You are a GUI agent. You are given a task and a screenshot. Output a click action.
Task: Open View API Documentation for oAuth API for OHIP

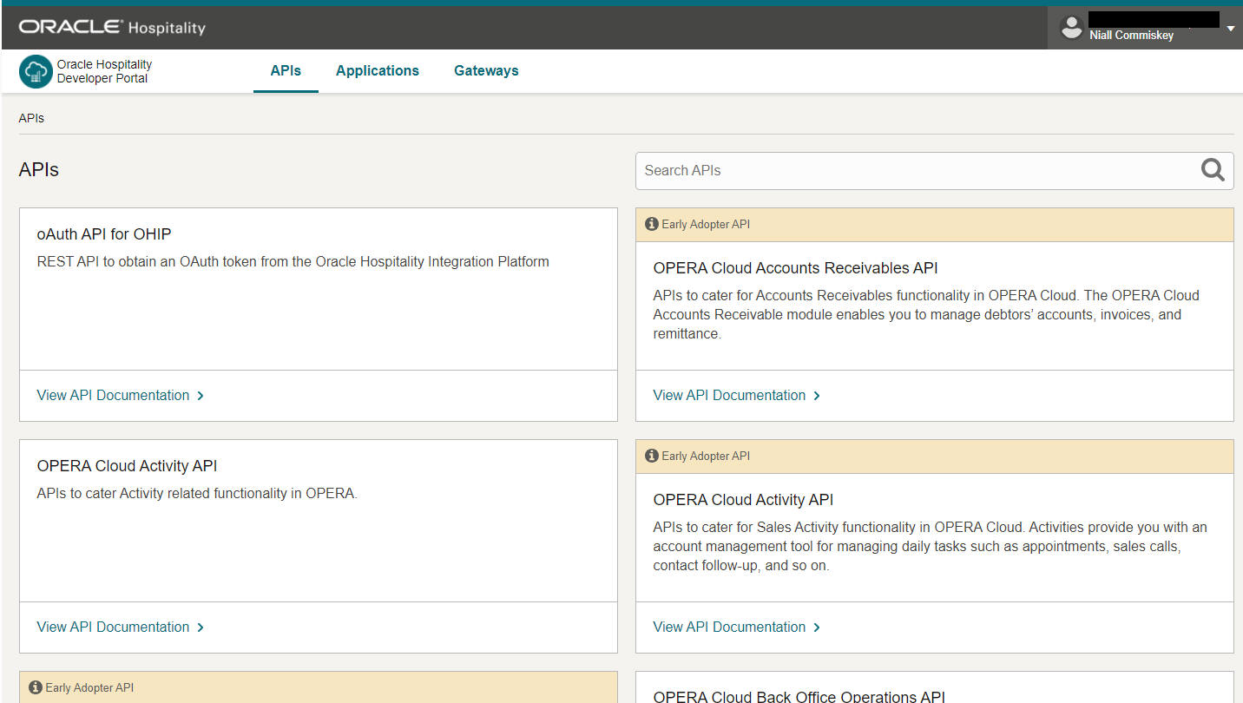[113, 395]
